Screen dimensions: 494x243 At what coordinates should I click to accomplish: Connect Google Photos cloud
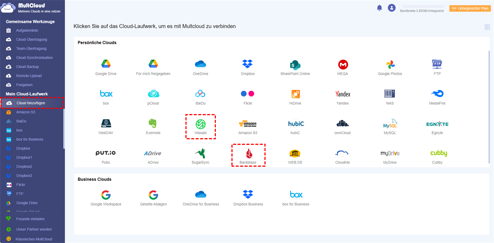click(x=390, y=64)
